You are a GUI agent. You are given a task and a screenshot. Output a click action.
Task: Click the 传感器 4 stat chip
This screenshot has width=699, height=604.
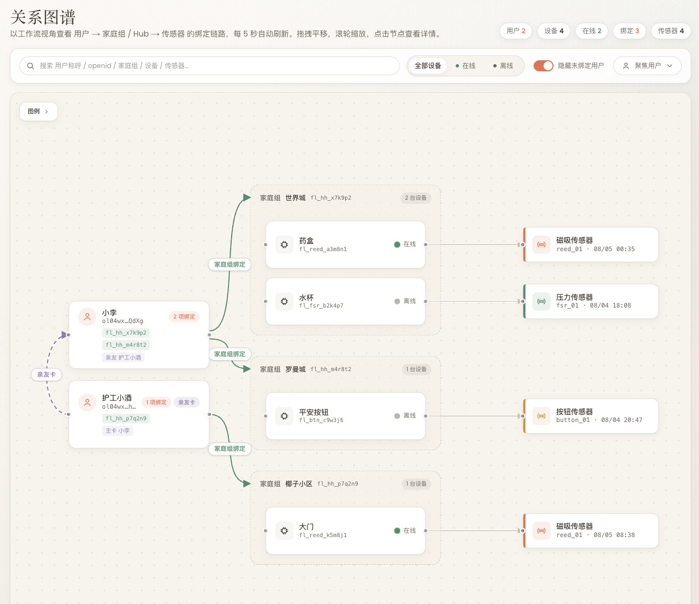[x=671, y=31]
